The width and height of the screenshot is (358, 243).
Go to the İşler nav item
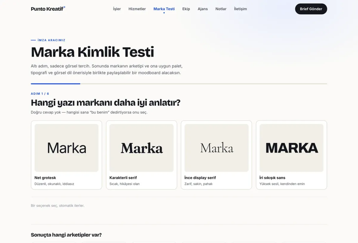tap(117, 9)
